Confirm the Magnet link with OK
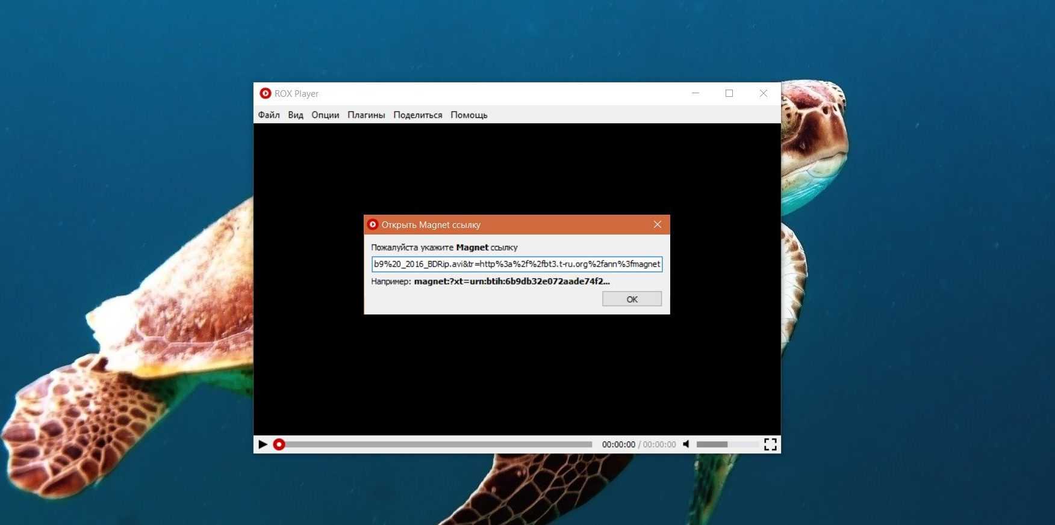1055x525 pixels. coord(632,299)
